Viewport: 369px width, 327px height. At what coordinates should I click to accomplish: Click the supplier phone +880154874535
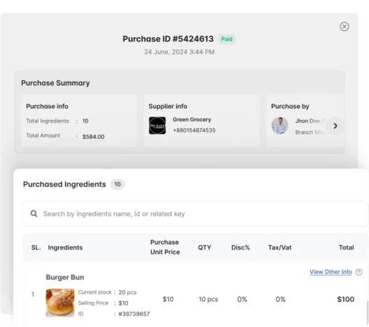point(194,130)
